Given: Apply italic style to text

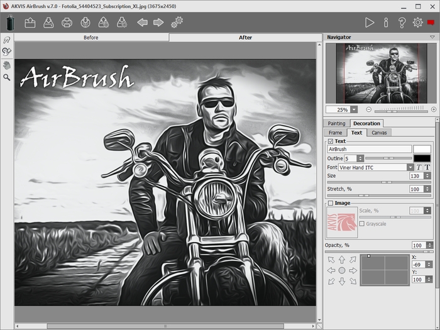Looking at the screenshot, I should [x=419, y=167].
